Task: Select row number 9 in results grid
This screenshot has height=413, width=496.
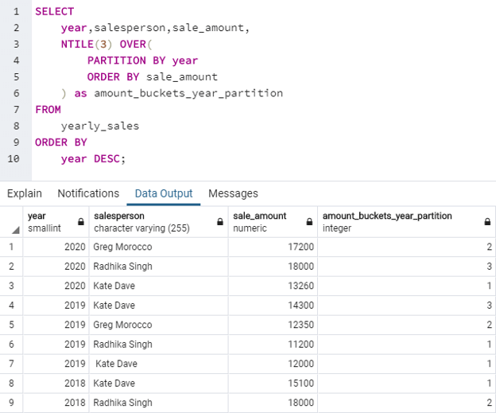Action: [11, 403]
